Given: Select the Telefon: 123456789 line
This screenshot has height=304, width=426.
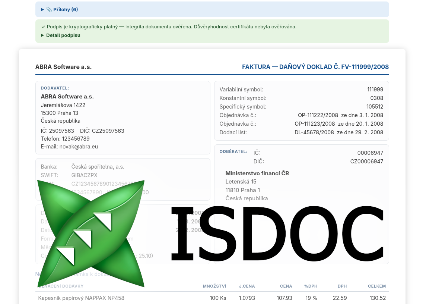Looking at the screenshot, I should tap(65, 139).
